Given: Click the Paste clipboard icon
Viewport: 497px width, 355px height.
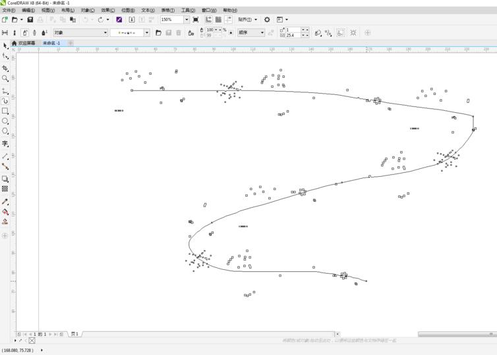Looking at the screenshot, I should click(73, 20).
